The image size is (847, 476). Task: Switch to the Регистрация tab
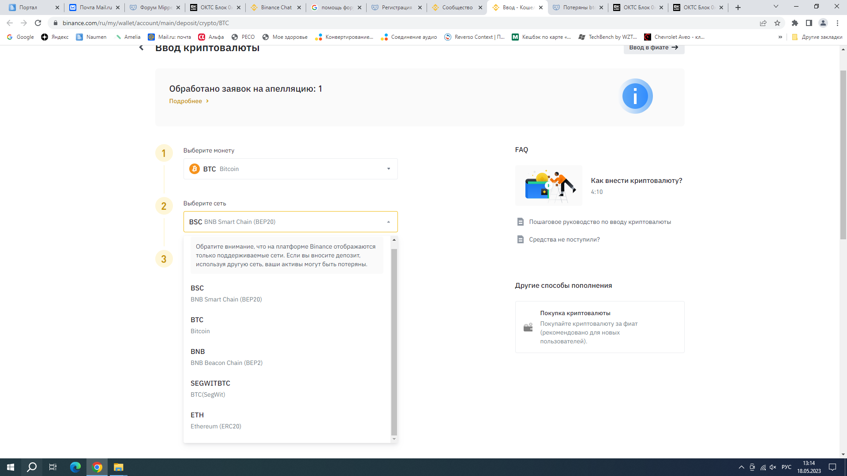coord(396,7)
